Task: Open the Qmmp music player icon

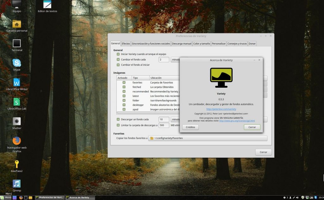Action: tap(17, 184)
